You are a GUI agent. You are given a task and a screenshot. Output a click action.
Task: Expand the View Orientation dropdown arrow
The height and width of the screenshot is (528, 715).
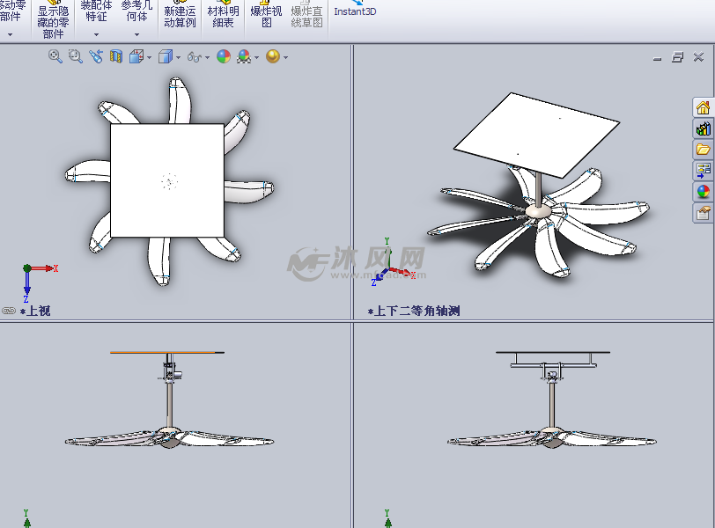coord(148,57)
